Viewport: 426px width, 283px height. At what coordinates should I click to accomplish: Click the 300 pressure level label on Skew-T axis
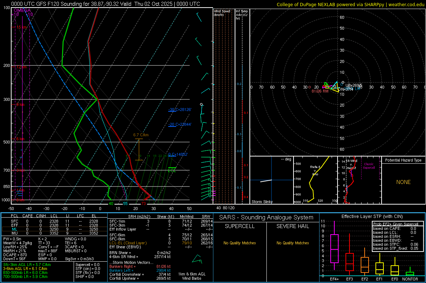pos(6,100)
